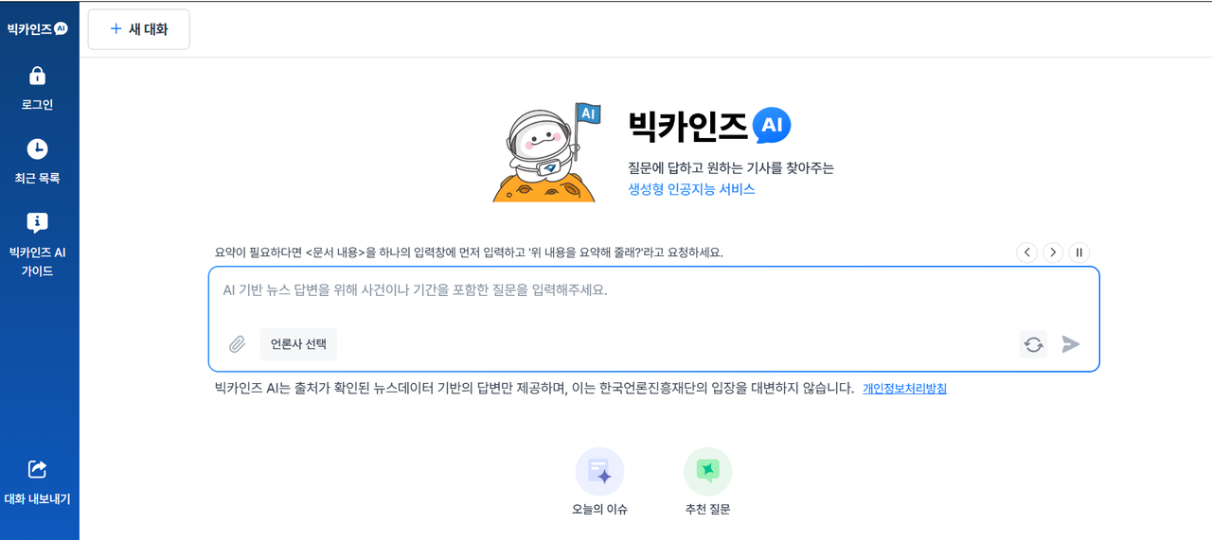1212x540 pixels.
Task: Focus the news question input field
Action: pyautogui.click(x=653, y=290)
